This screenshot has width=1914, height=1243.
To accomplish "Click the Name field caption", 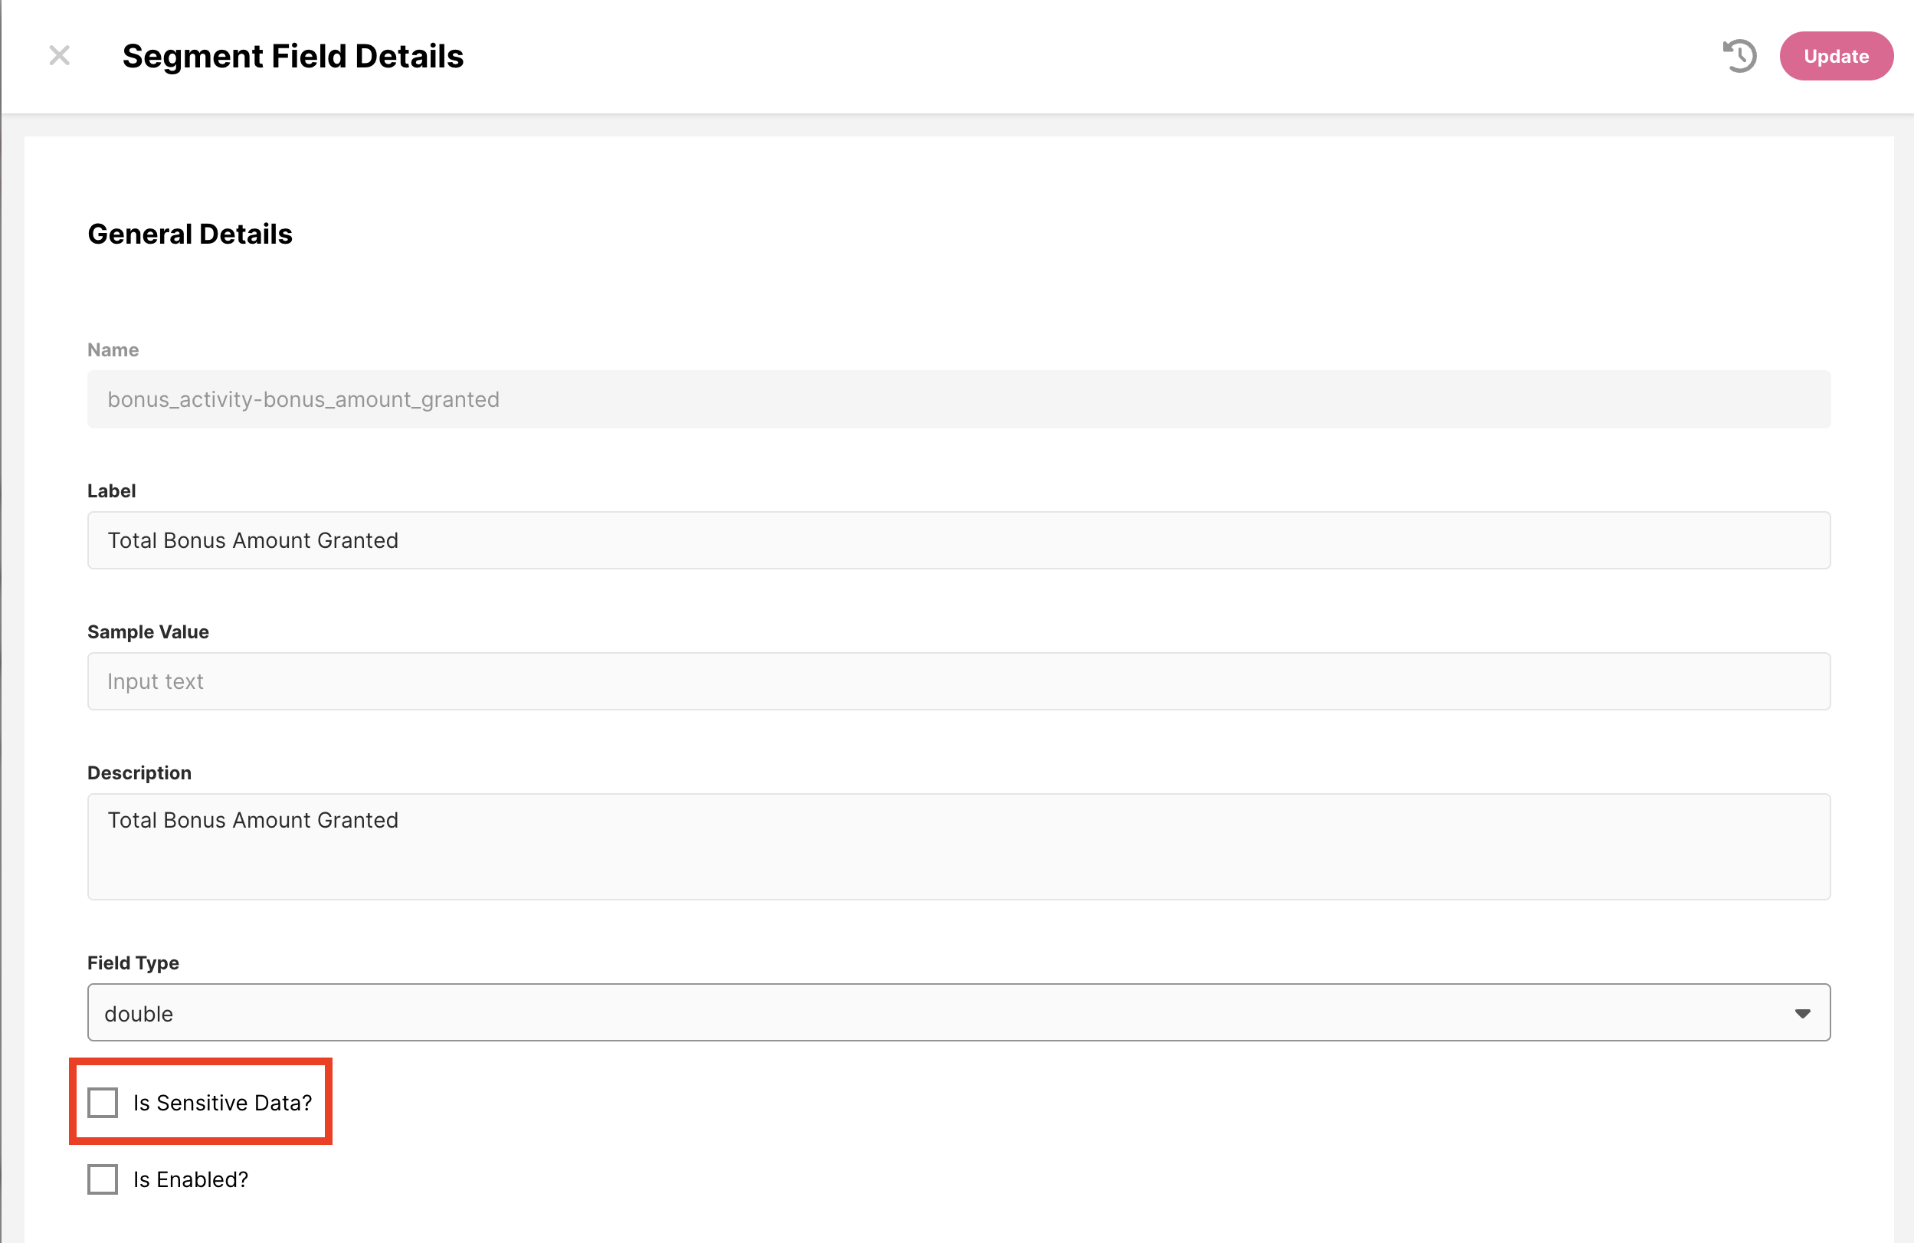I will [x=113, y=350].
